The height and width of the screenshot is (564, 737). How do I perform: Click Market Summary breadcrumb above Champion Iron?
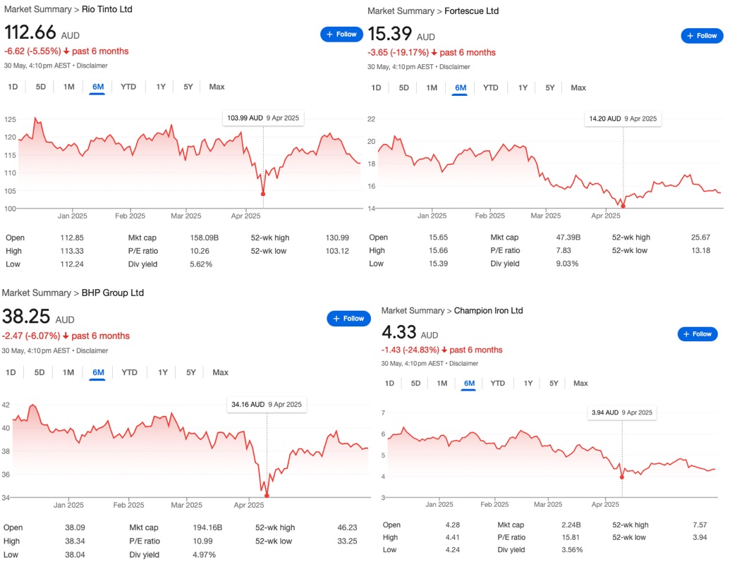pyautogui.click(x=413, y=311)
